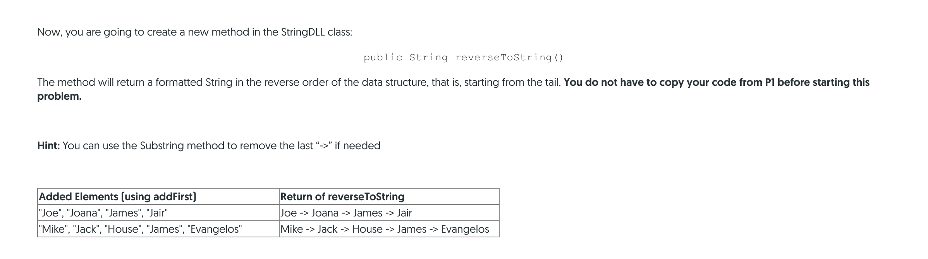This screenshot has height=259, width=928.
Task: Click the bold word 'problem.'
Action: [59, 96]
